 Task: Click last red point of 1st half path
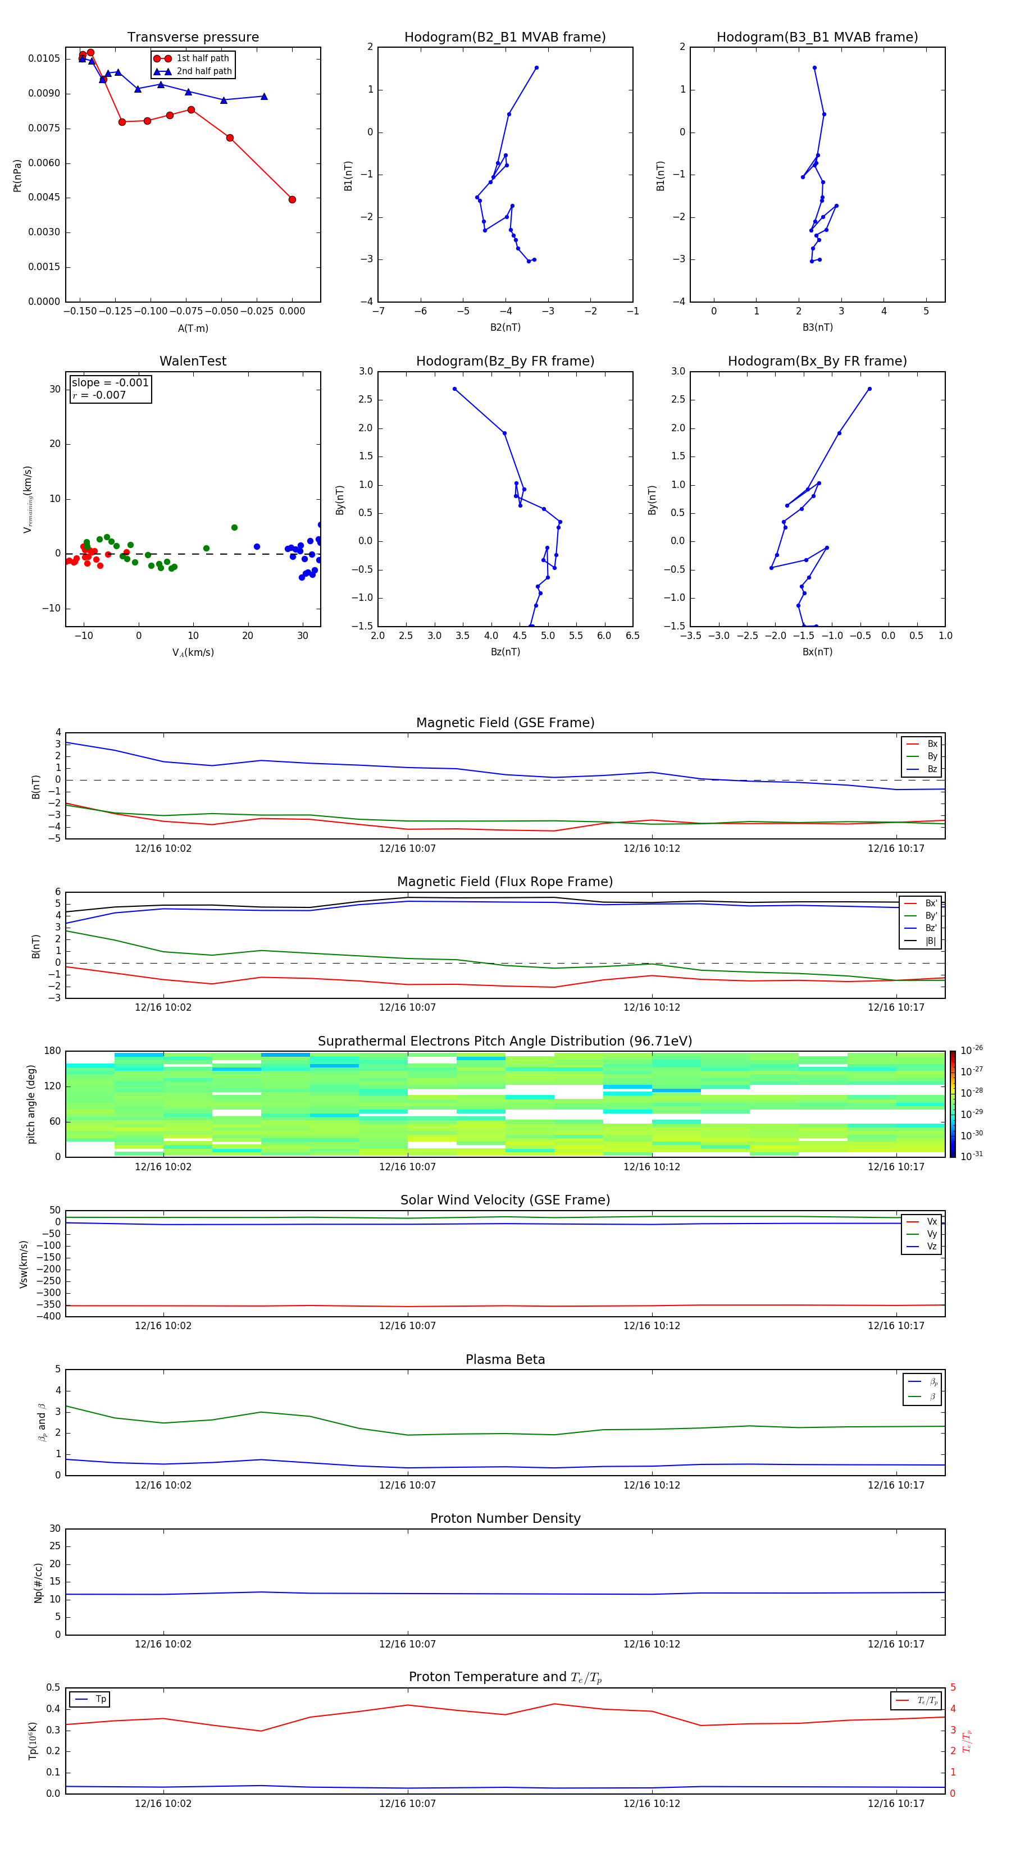tap(292, 200)
